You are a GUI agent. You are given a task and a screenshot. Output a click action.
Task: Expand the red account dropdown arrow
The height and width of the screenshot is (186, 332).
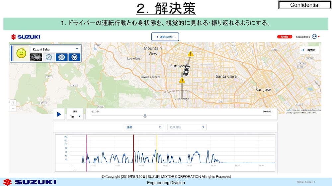(x=319, y=37)
